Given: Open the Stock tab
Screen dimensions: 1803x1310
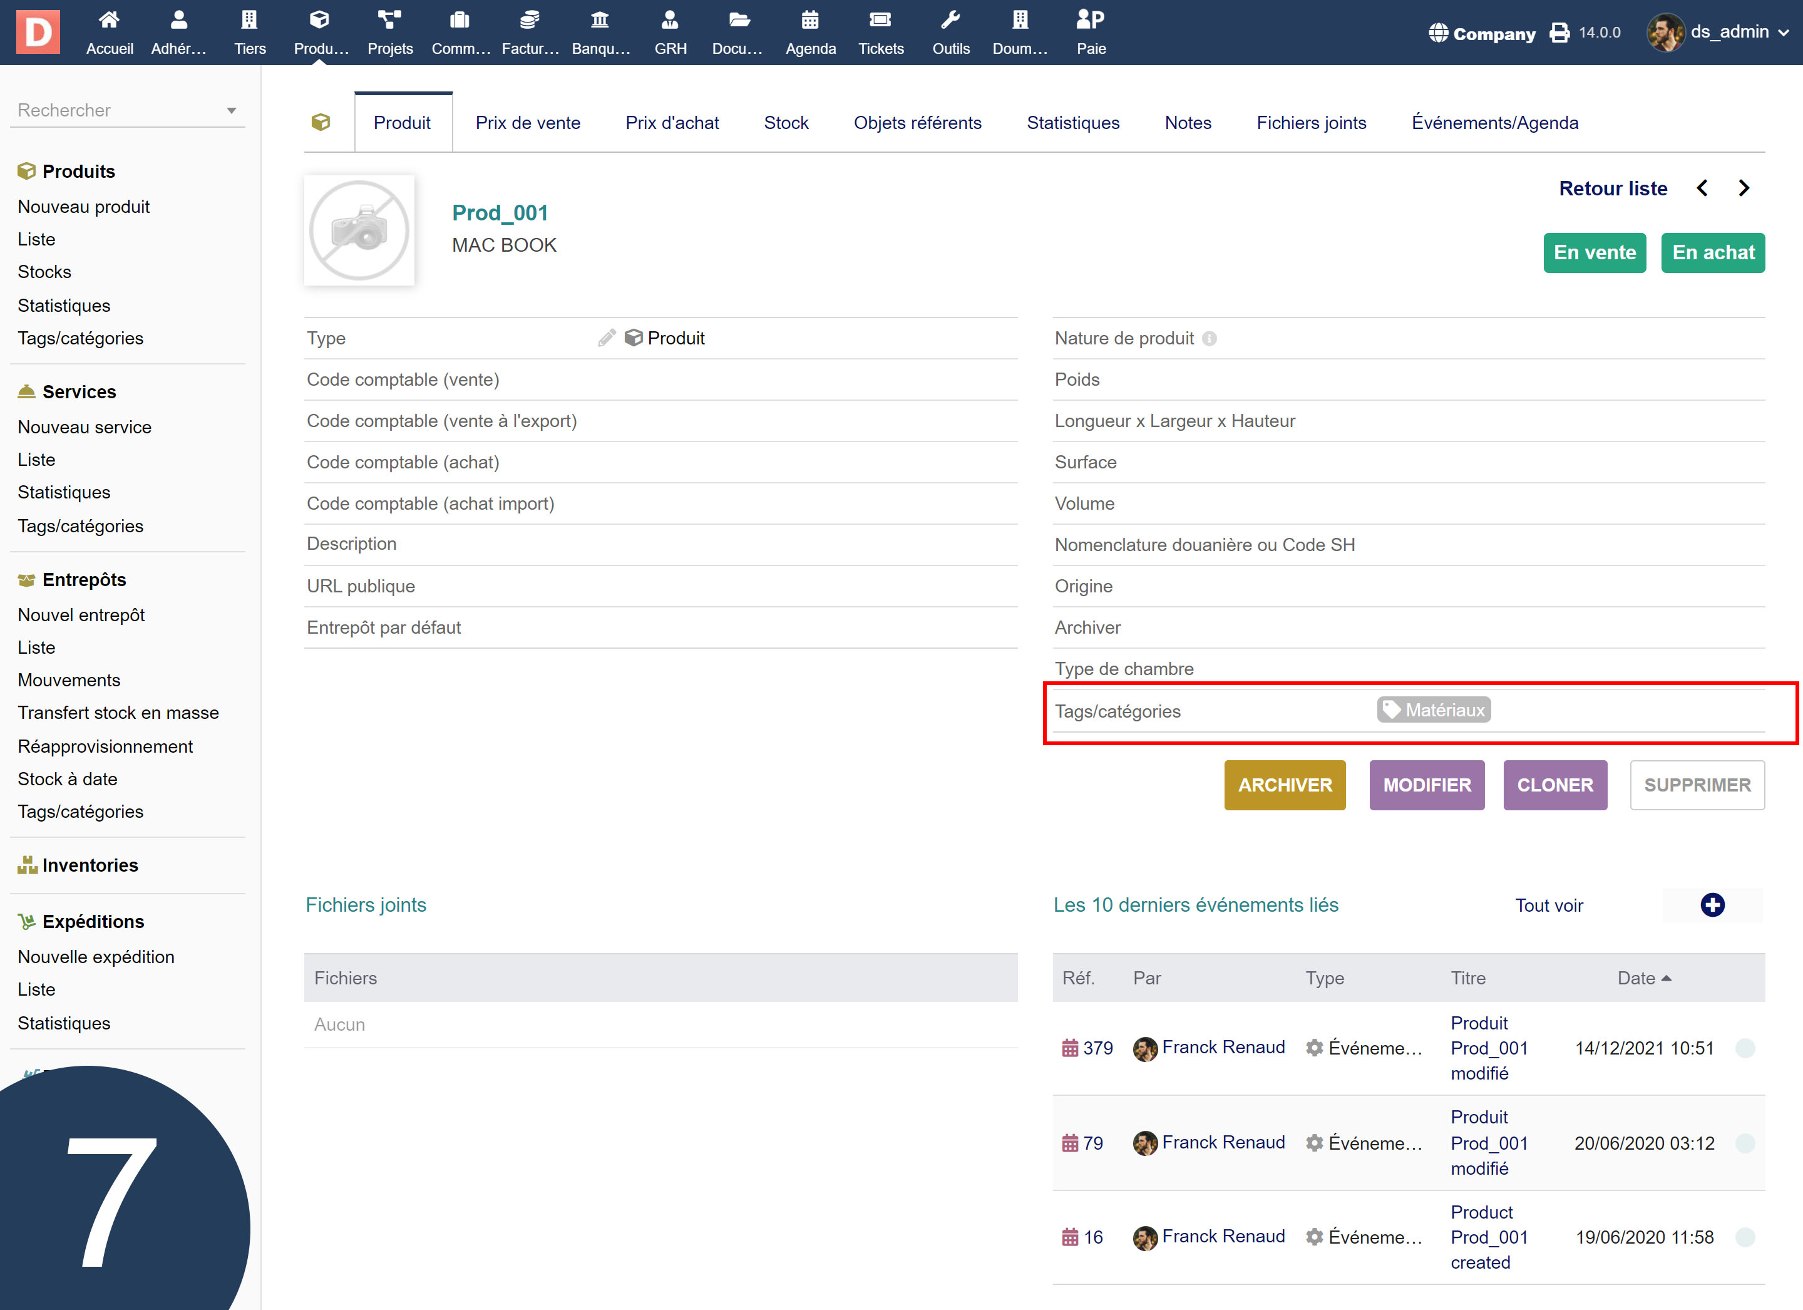Looking at the screenshot, I should point(786,123).
